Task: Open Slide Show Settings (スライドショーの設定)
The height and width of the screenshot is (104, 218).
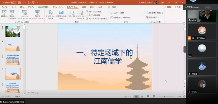Action: (51, 15)
